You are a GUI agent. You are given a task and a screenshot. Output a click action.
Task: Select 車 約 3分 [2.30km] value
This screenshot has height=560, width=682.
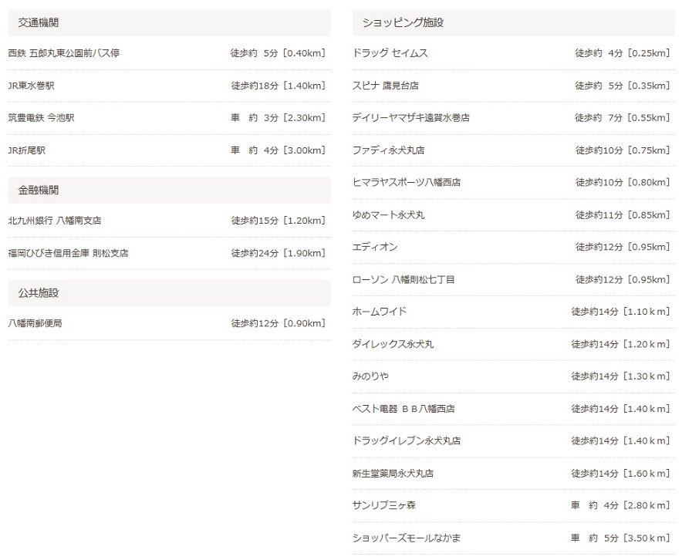pos(278,118)
